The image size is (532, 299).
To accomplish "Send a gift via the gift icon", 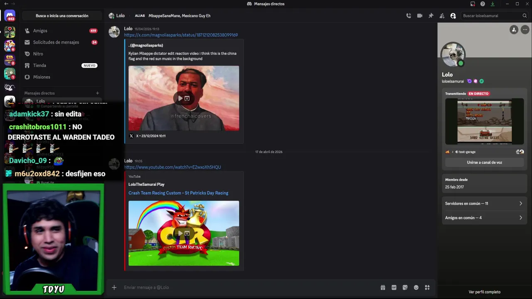I will click(383, 287).
